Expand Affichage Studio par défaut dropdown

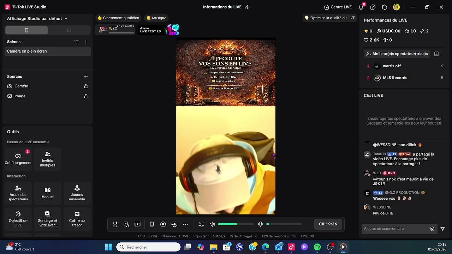click(x=37, y=18)
